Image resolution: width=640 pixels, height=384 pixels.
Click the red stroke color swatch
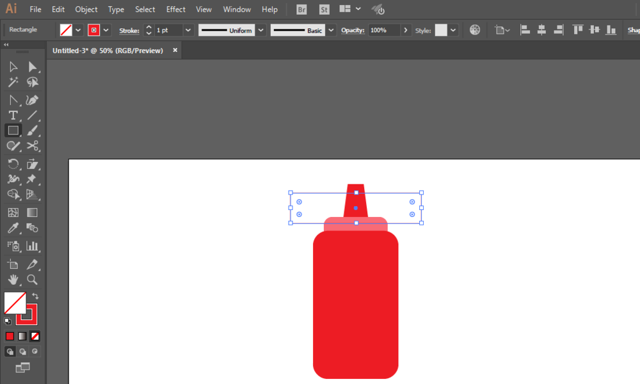coord(94,30)
